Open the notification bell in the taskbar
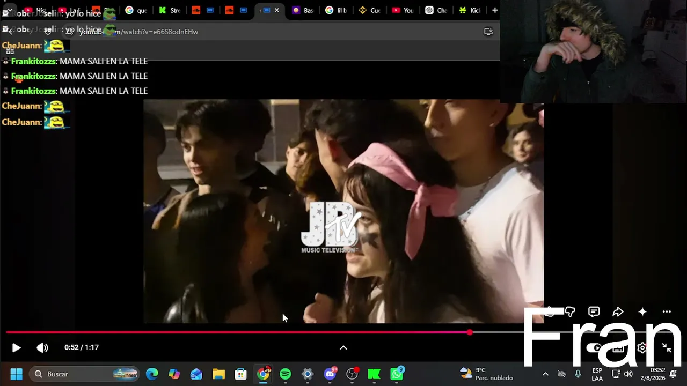The width and height of the screenshot is (687, 386). coord(673,374)
